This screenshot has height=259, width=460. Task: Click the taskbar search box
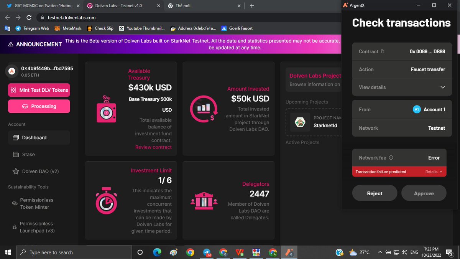pyautogui.click(x=74, y=252)
